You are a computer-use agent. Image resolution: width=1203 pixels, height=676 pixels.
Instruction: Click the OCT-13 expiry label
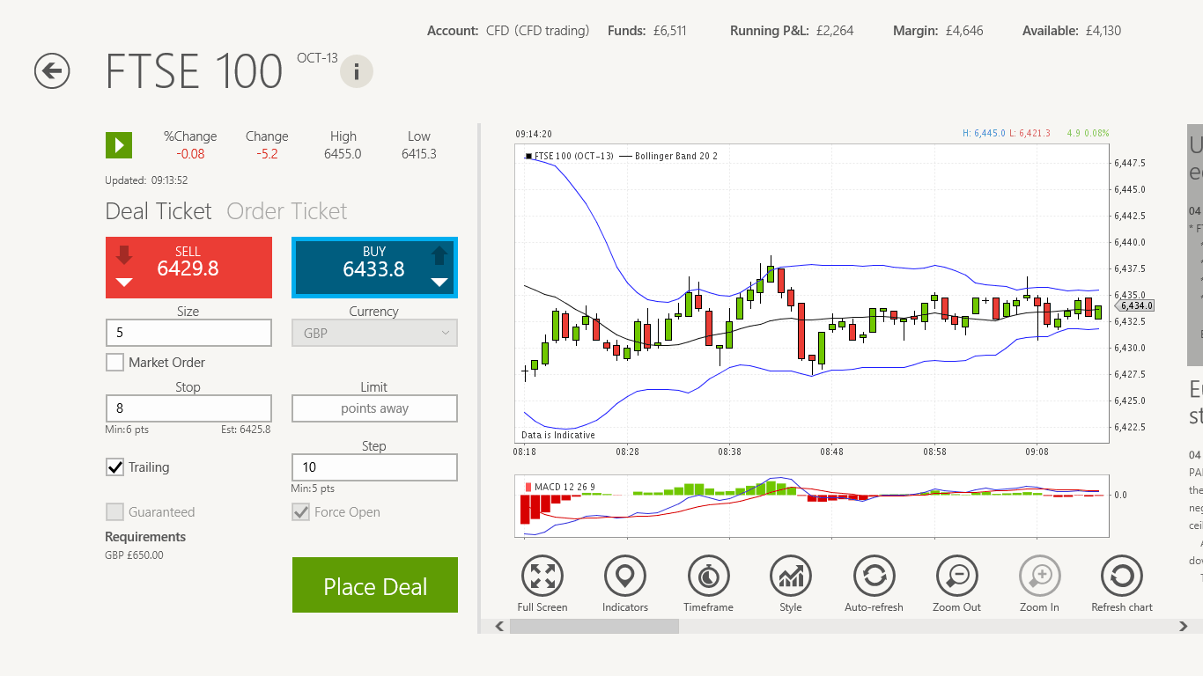pos(317,58)
